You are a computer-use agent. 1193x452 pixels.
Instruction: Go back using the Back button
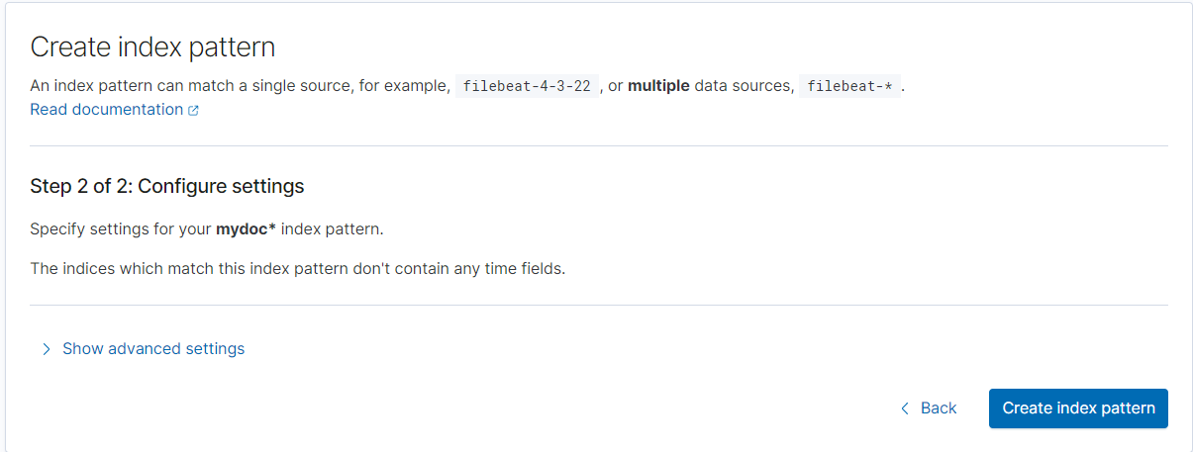click(929, 408)
